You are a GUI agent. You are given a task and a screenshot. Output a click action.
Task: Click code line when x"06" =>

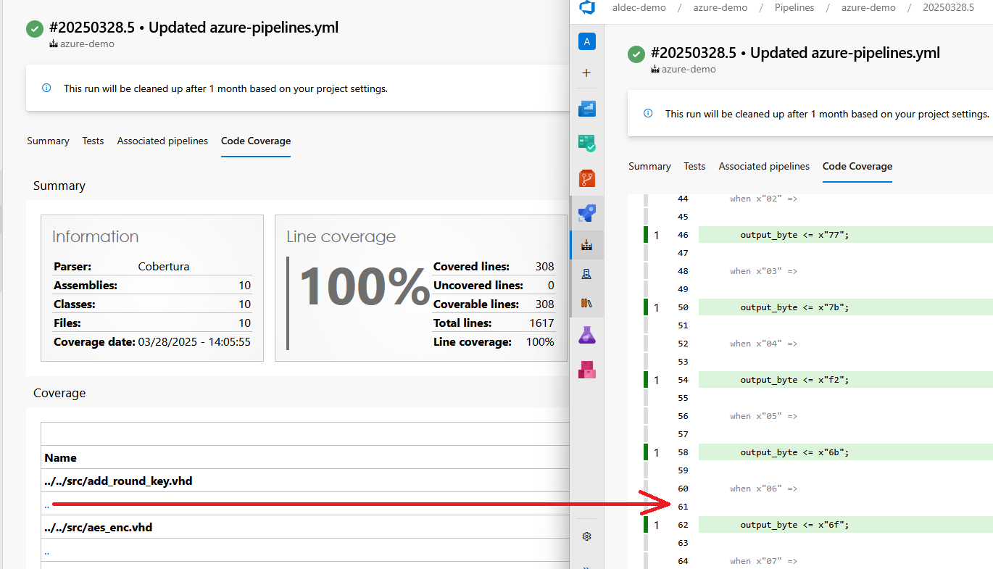click(763, 489)
